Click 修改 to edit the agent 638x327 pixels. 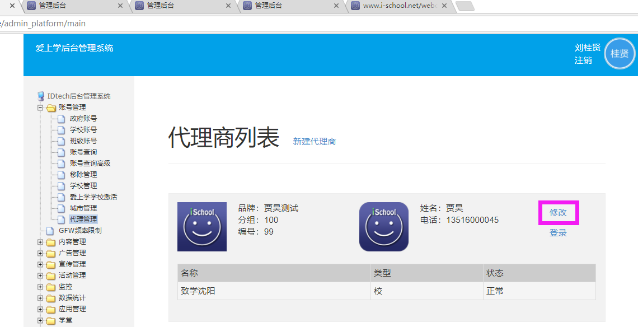click(x=558, y=213)
